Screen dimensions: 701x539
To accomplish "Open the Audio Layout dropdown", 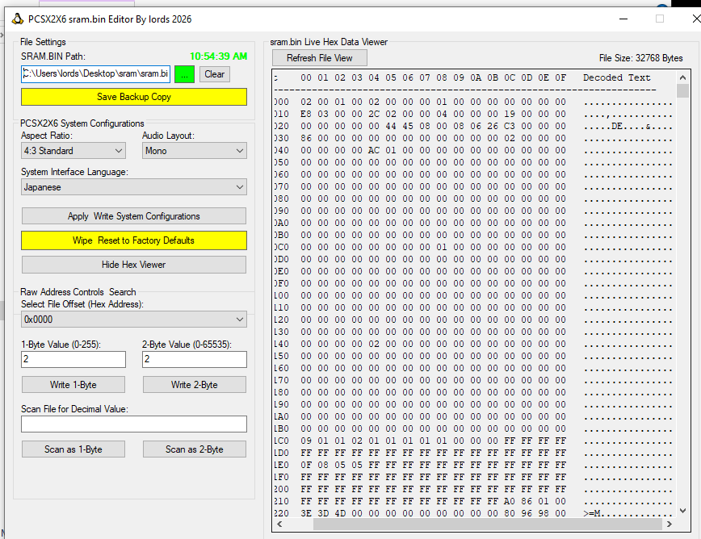I will click(195, 151).
